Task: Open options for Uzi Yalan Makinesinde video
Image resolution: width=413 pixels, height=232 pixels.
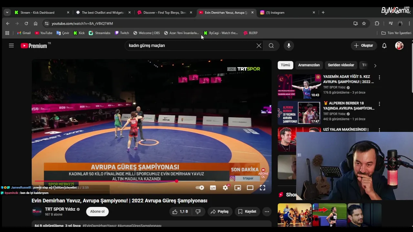Action: [379, 130]
